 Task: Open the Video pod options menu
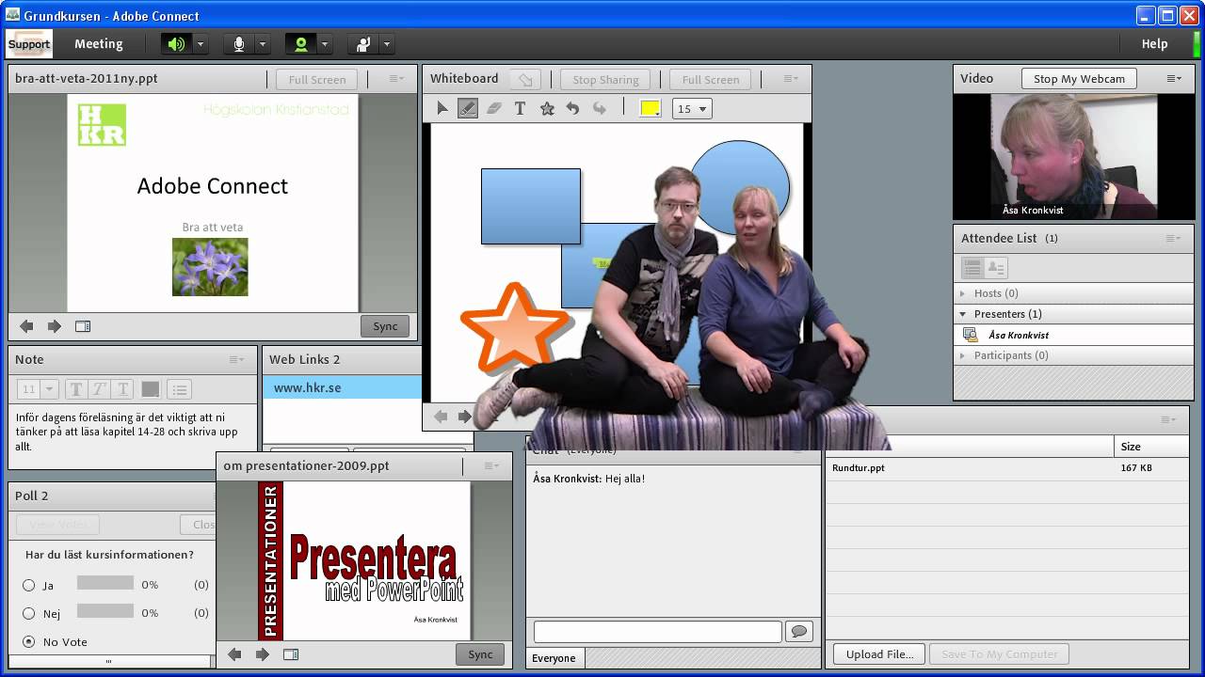(1174, 79)
